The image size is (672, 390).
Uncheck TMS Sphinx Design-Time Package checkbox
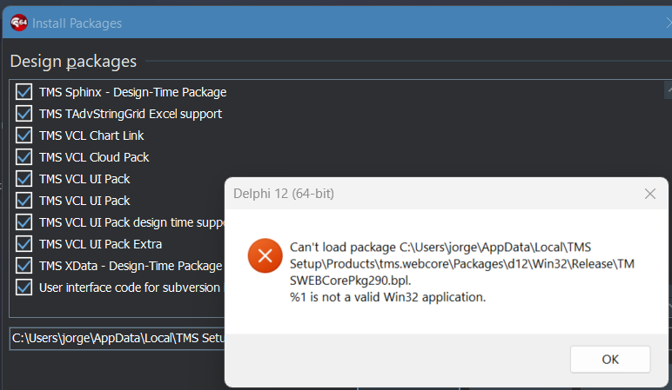point(24,92)
